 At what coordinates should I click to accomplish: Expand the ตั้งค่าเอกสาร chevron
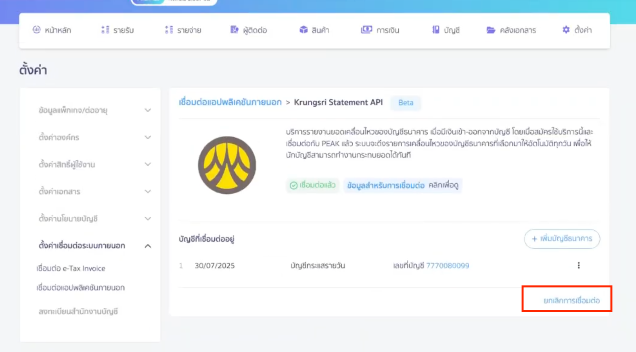pyautogui.click(x=148, y=191)
